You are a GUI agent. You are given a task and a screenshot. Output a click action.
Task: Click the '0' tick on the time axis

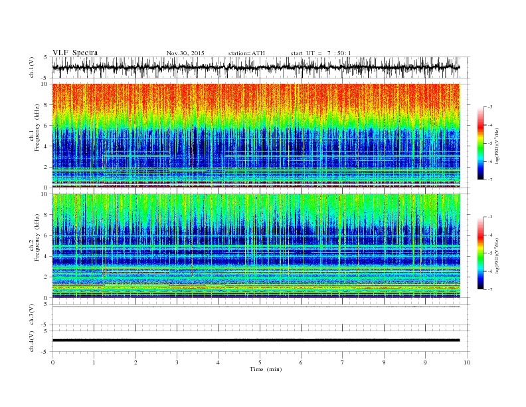pyautogui.click(x=52, y=362)
